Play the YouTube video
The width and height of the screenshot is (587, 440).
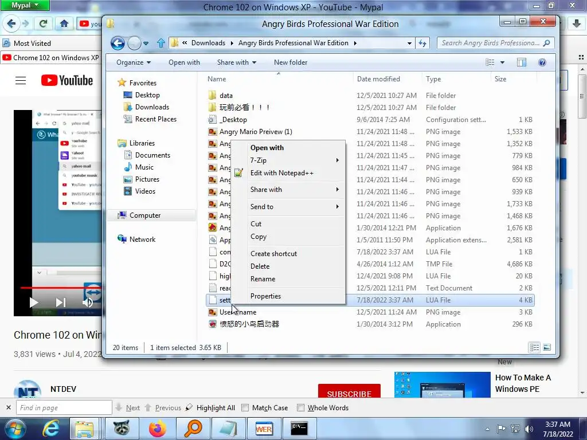34,302
